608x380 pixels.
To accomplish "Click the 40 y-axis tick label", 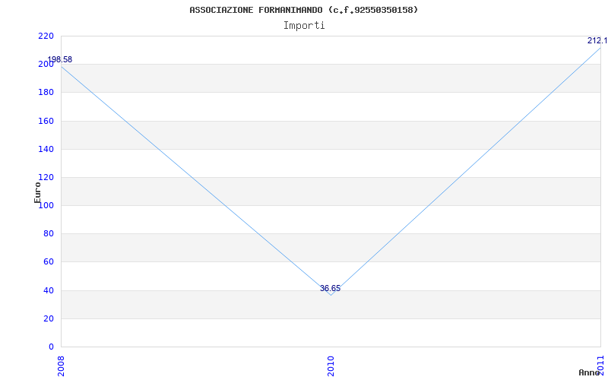I will pos(49,290).
